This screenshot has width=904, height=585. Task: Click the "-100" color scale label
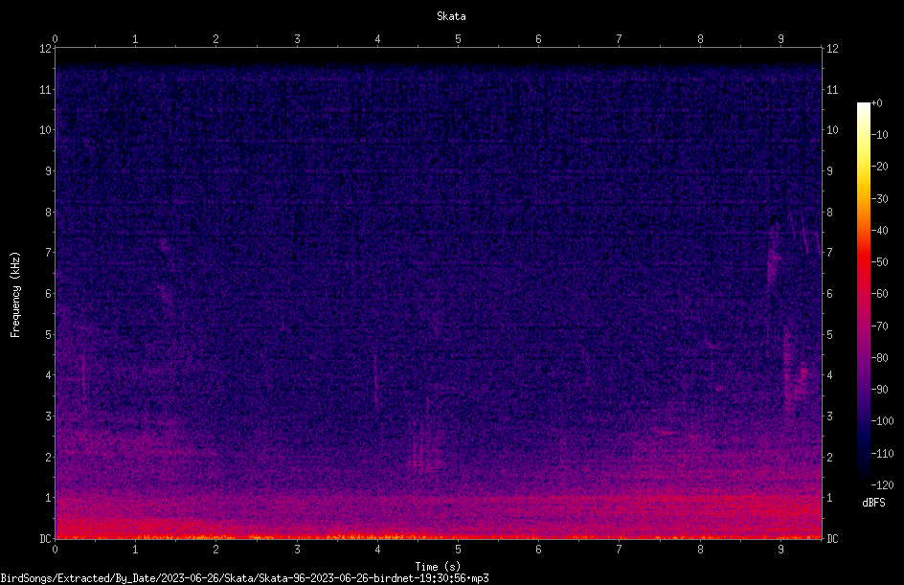pyautogui.click(x=882, y=421)
